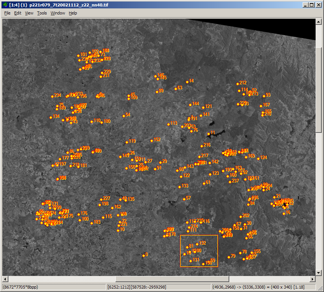
Task: Select point marker 14 on the image
Action: tap(187, 82)
